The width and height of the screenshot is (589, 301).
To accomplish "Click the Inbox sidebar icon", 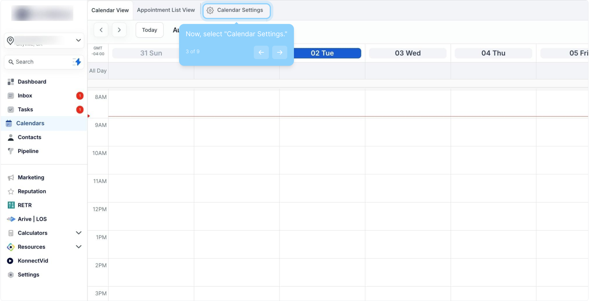I will [11, 96].
